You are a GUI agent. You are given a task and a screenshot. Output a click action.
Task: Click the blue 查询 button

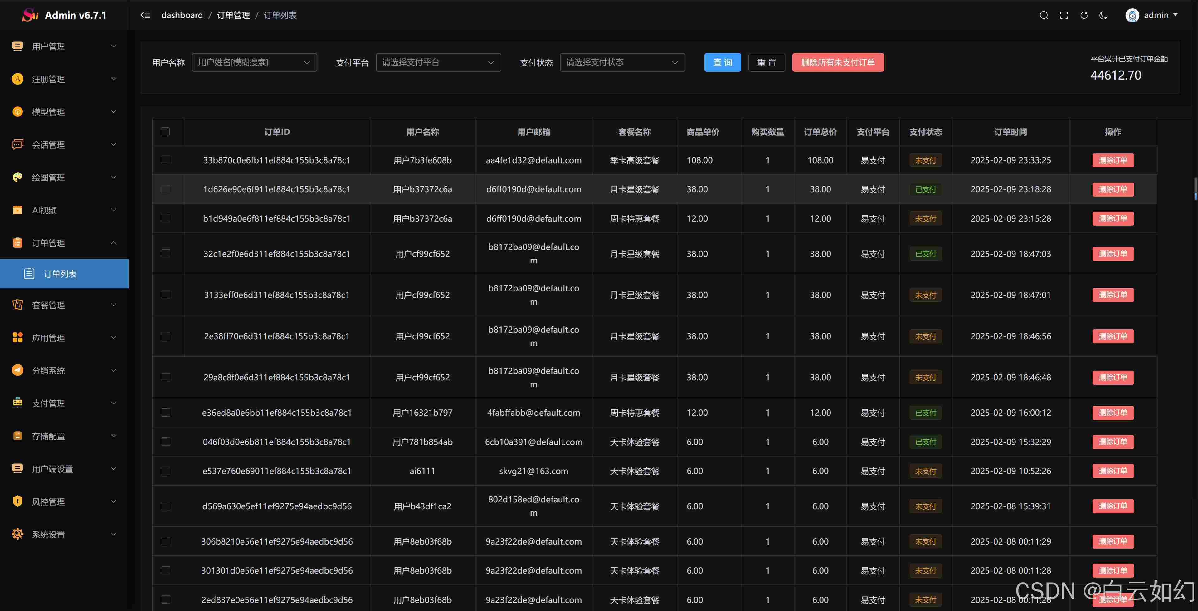pyautogui.click(x=722, y=62)
